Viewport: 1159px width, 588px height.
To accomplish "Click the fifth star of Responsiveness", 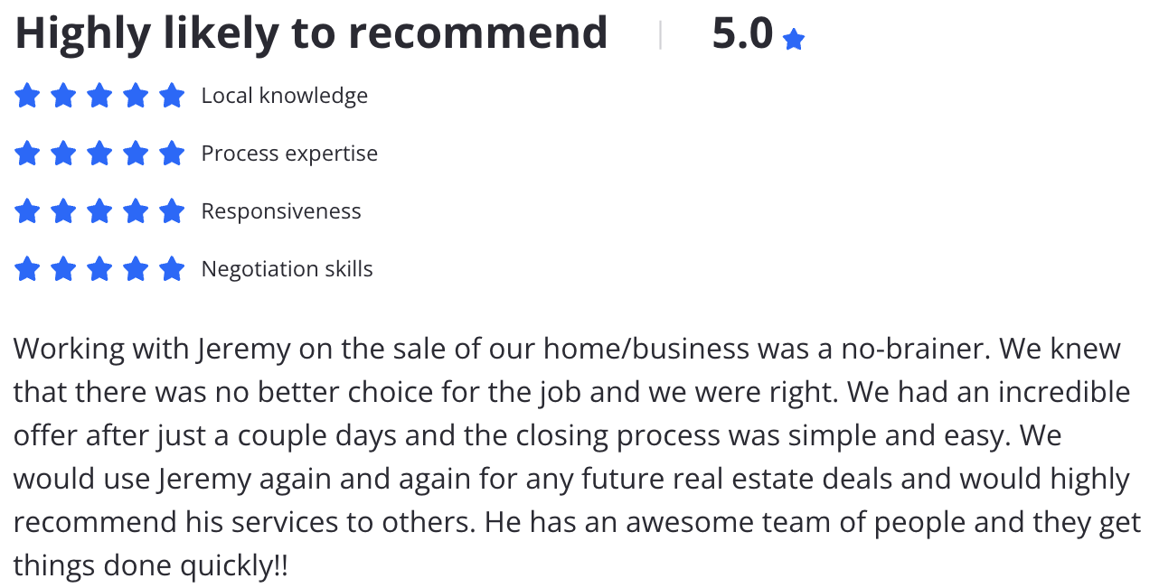I will tap(172, 210).
